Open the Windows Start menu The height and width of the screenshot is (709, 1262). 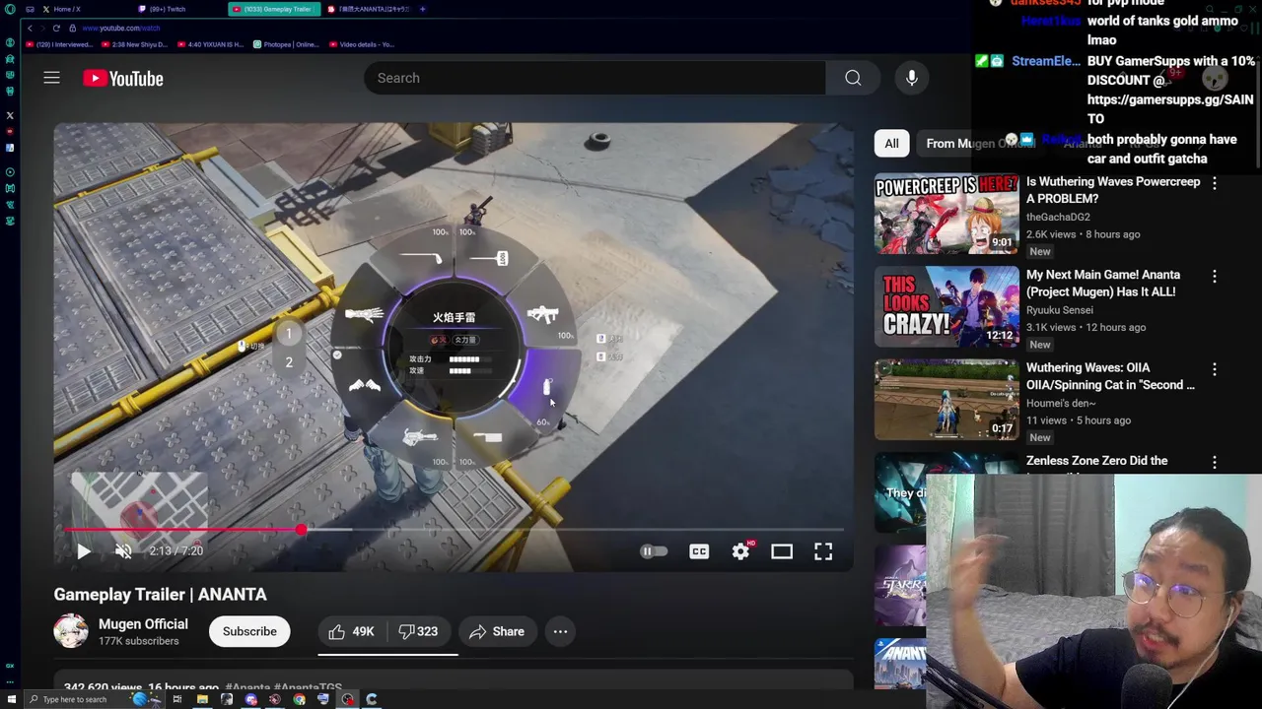(x=12, y=700)
